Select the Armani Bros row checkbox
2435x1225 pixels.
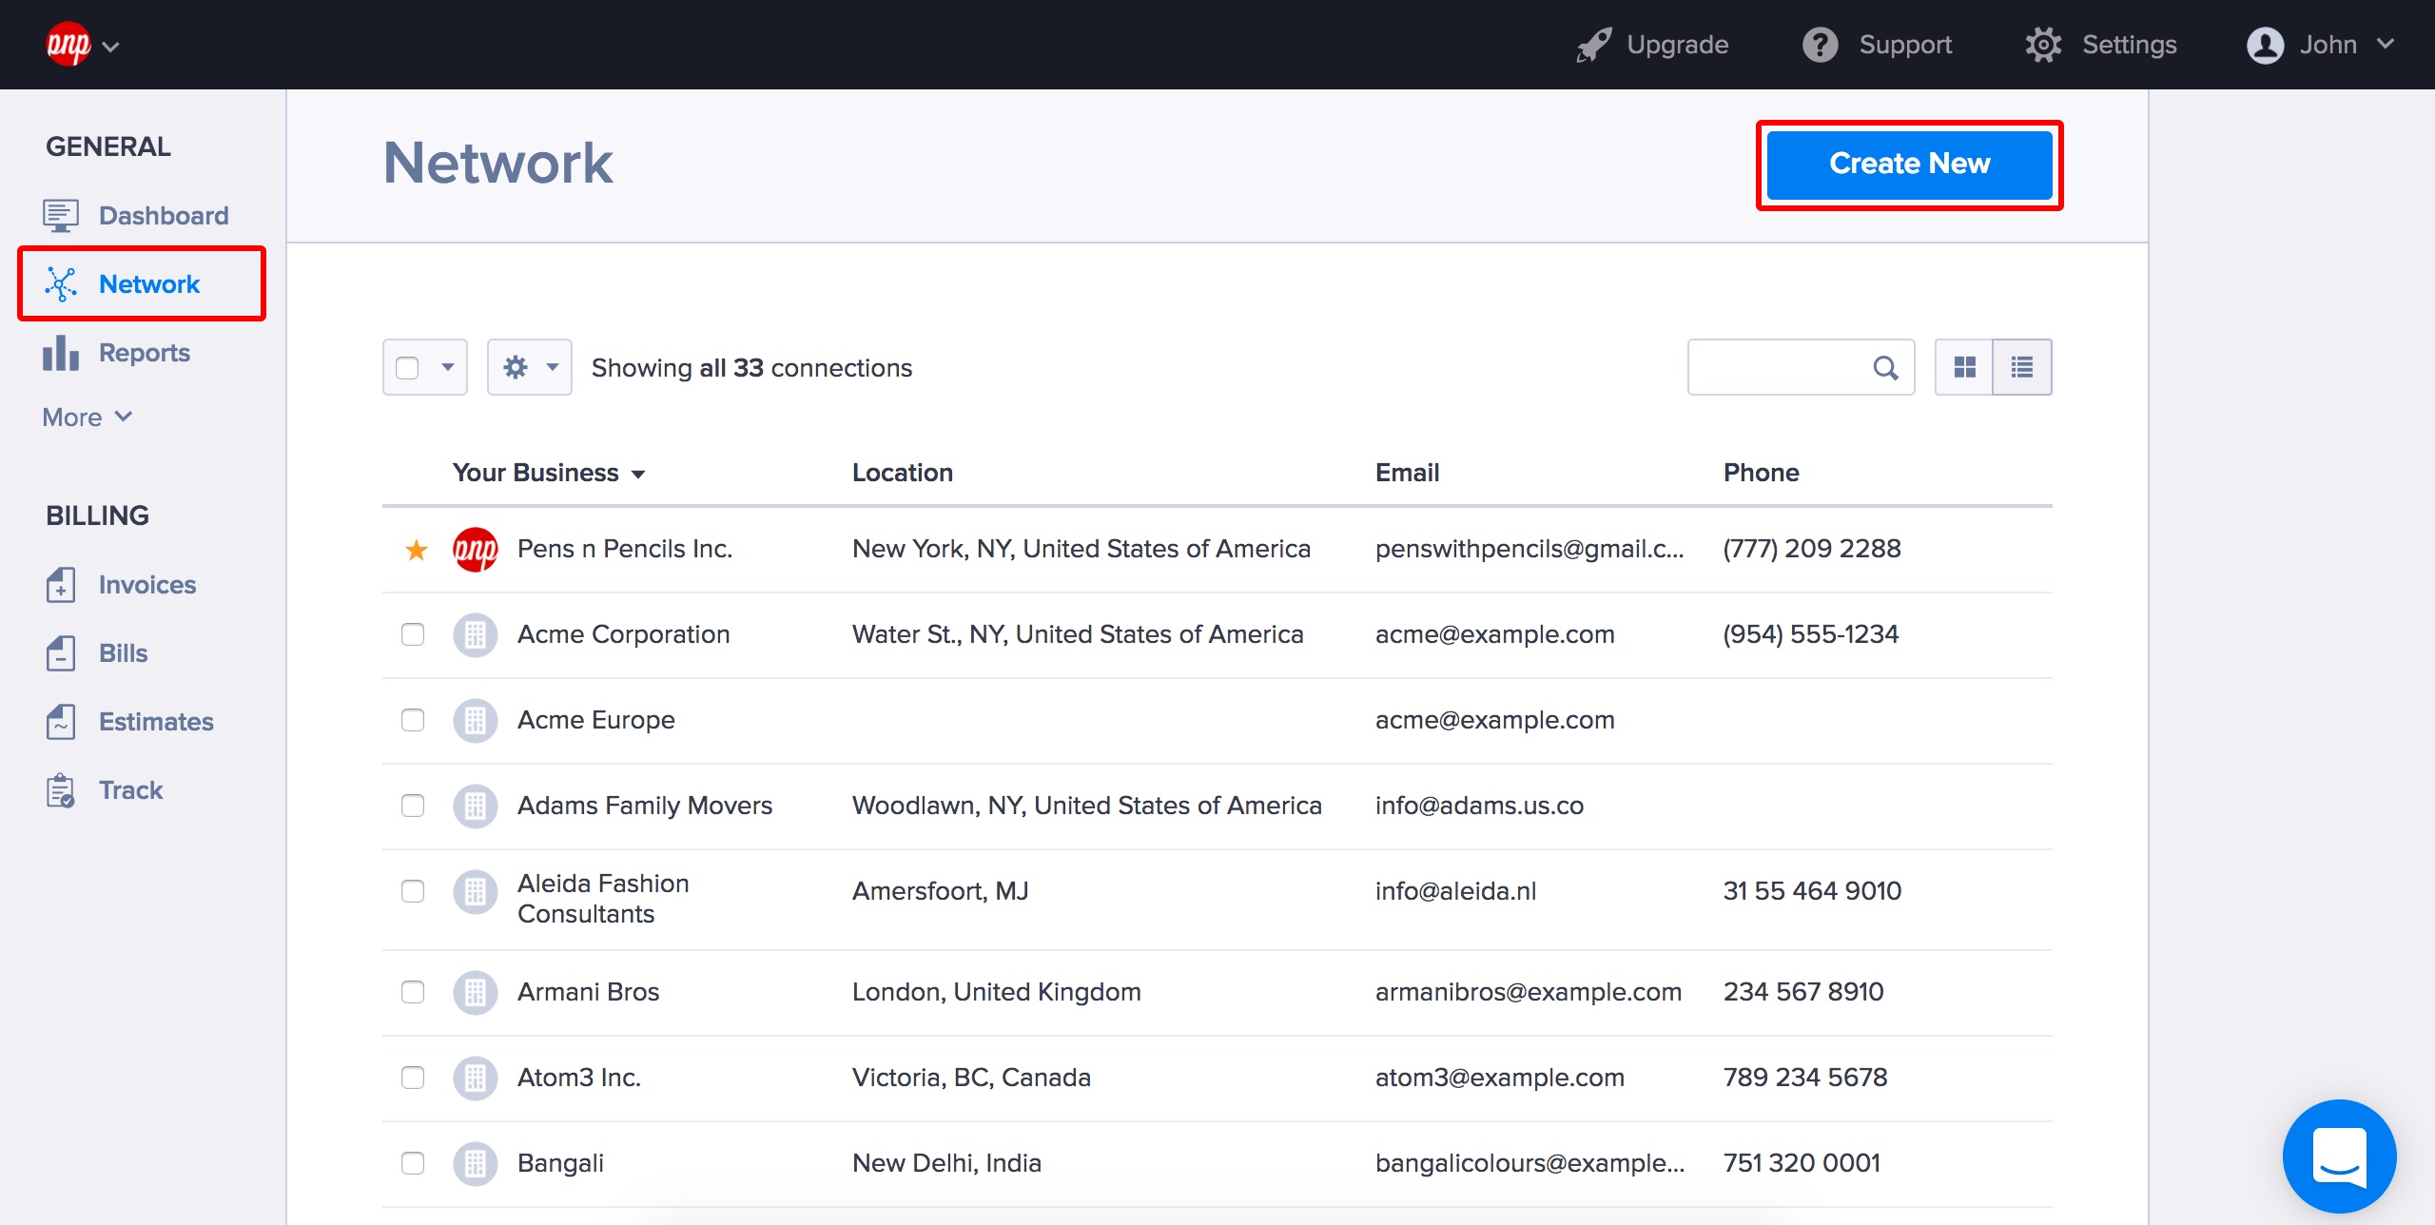[x=413, y=992]
